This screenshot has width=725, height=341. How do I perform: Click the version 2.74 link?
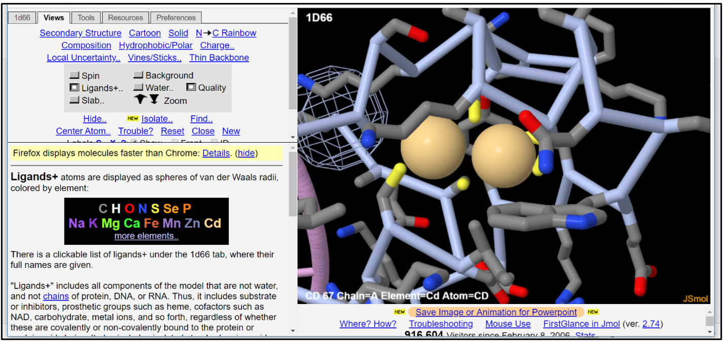[651, 324]
